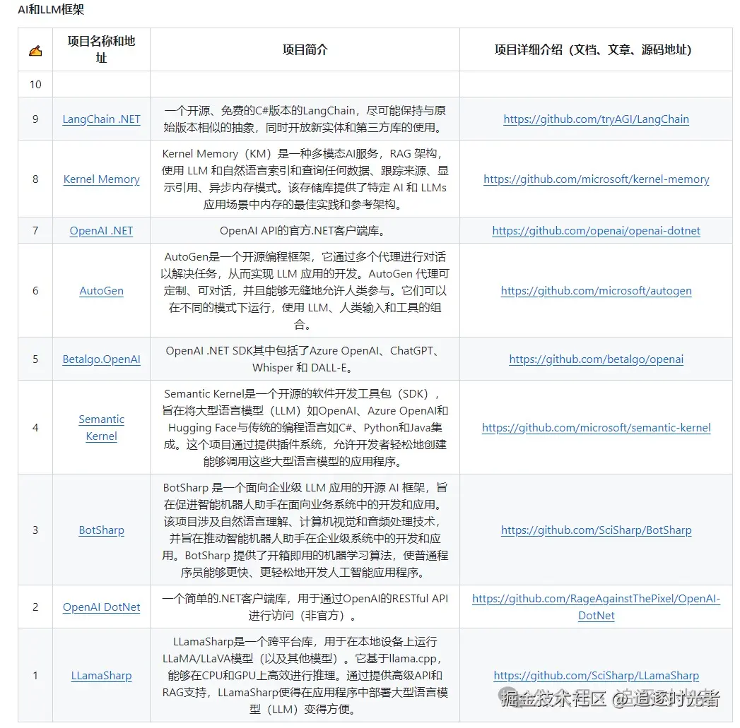Click row number 7 cell
This screenshot has height=728, width=740.
click(x=35, y=230)
